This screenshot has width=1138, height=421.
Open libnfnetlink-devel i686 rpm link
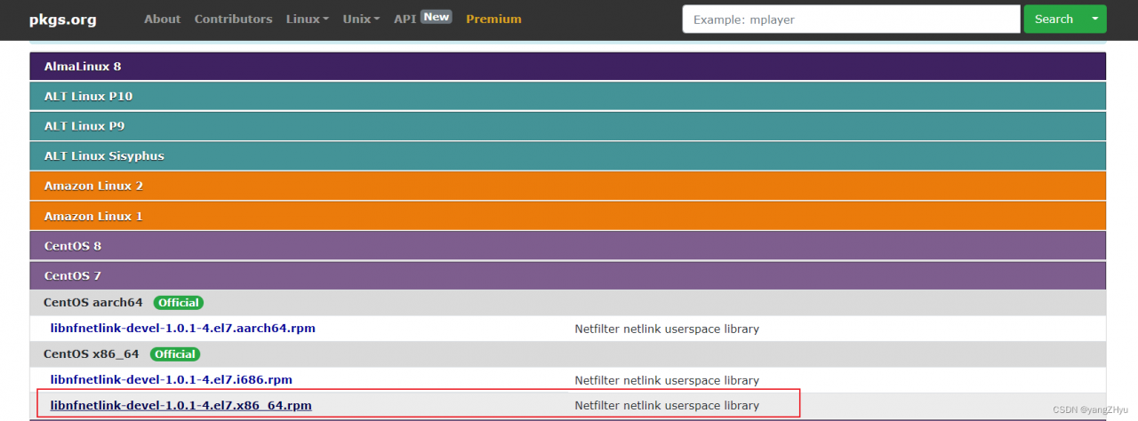pos(172,380)
